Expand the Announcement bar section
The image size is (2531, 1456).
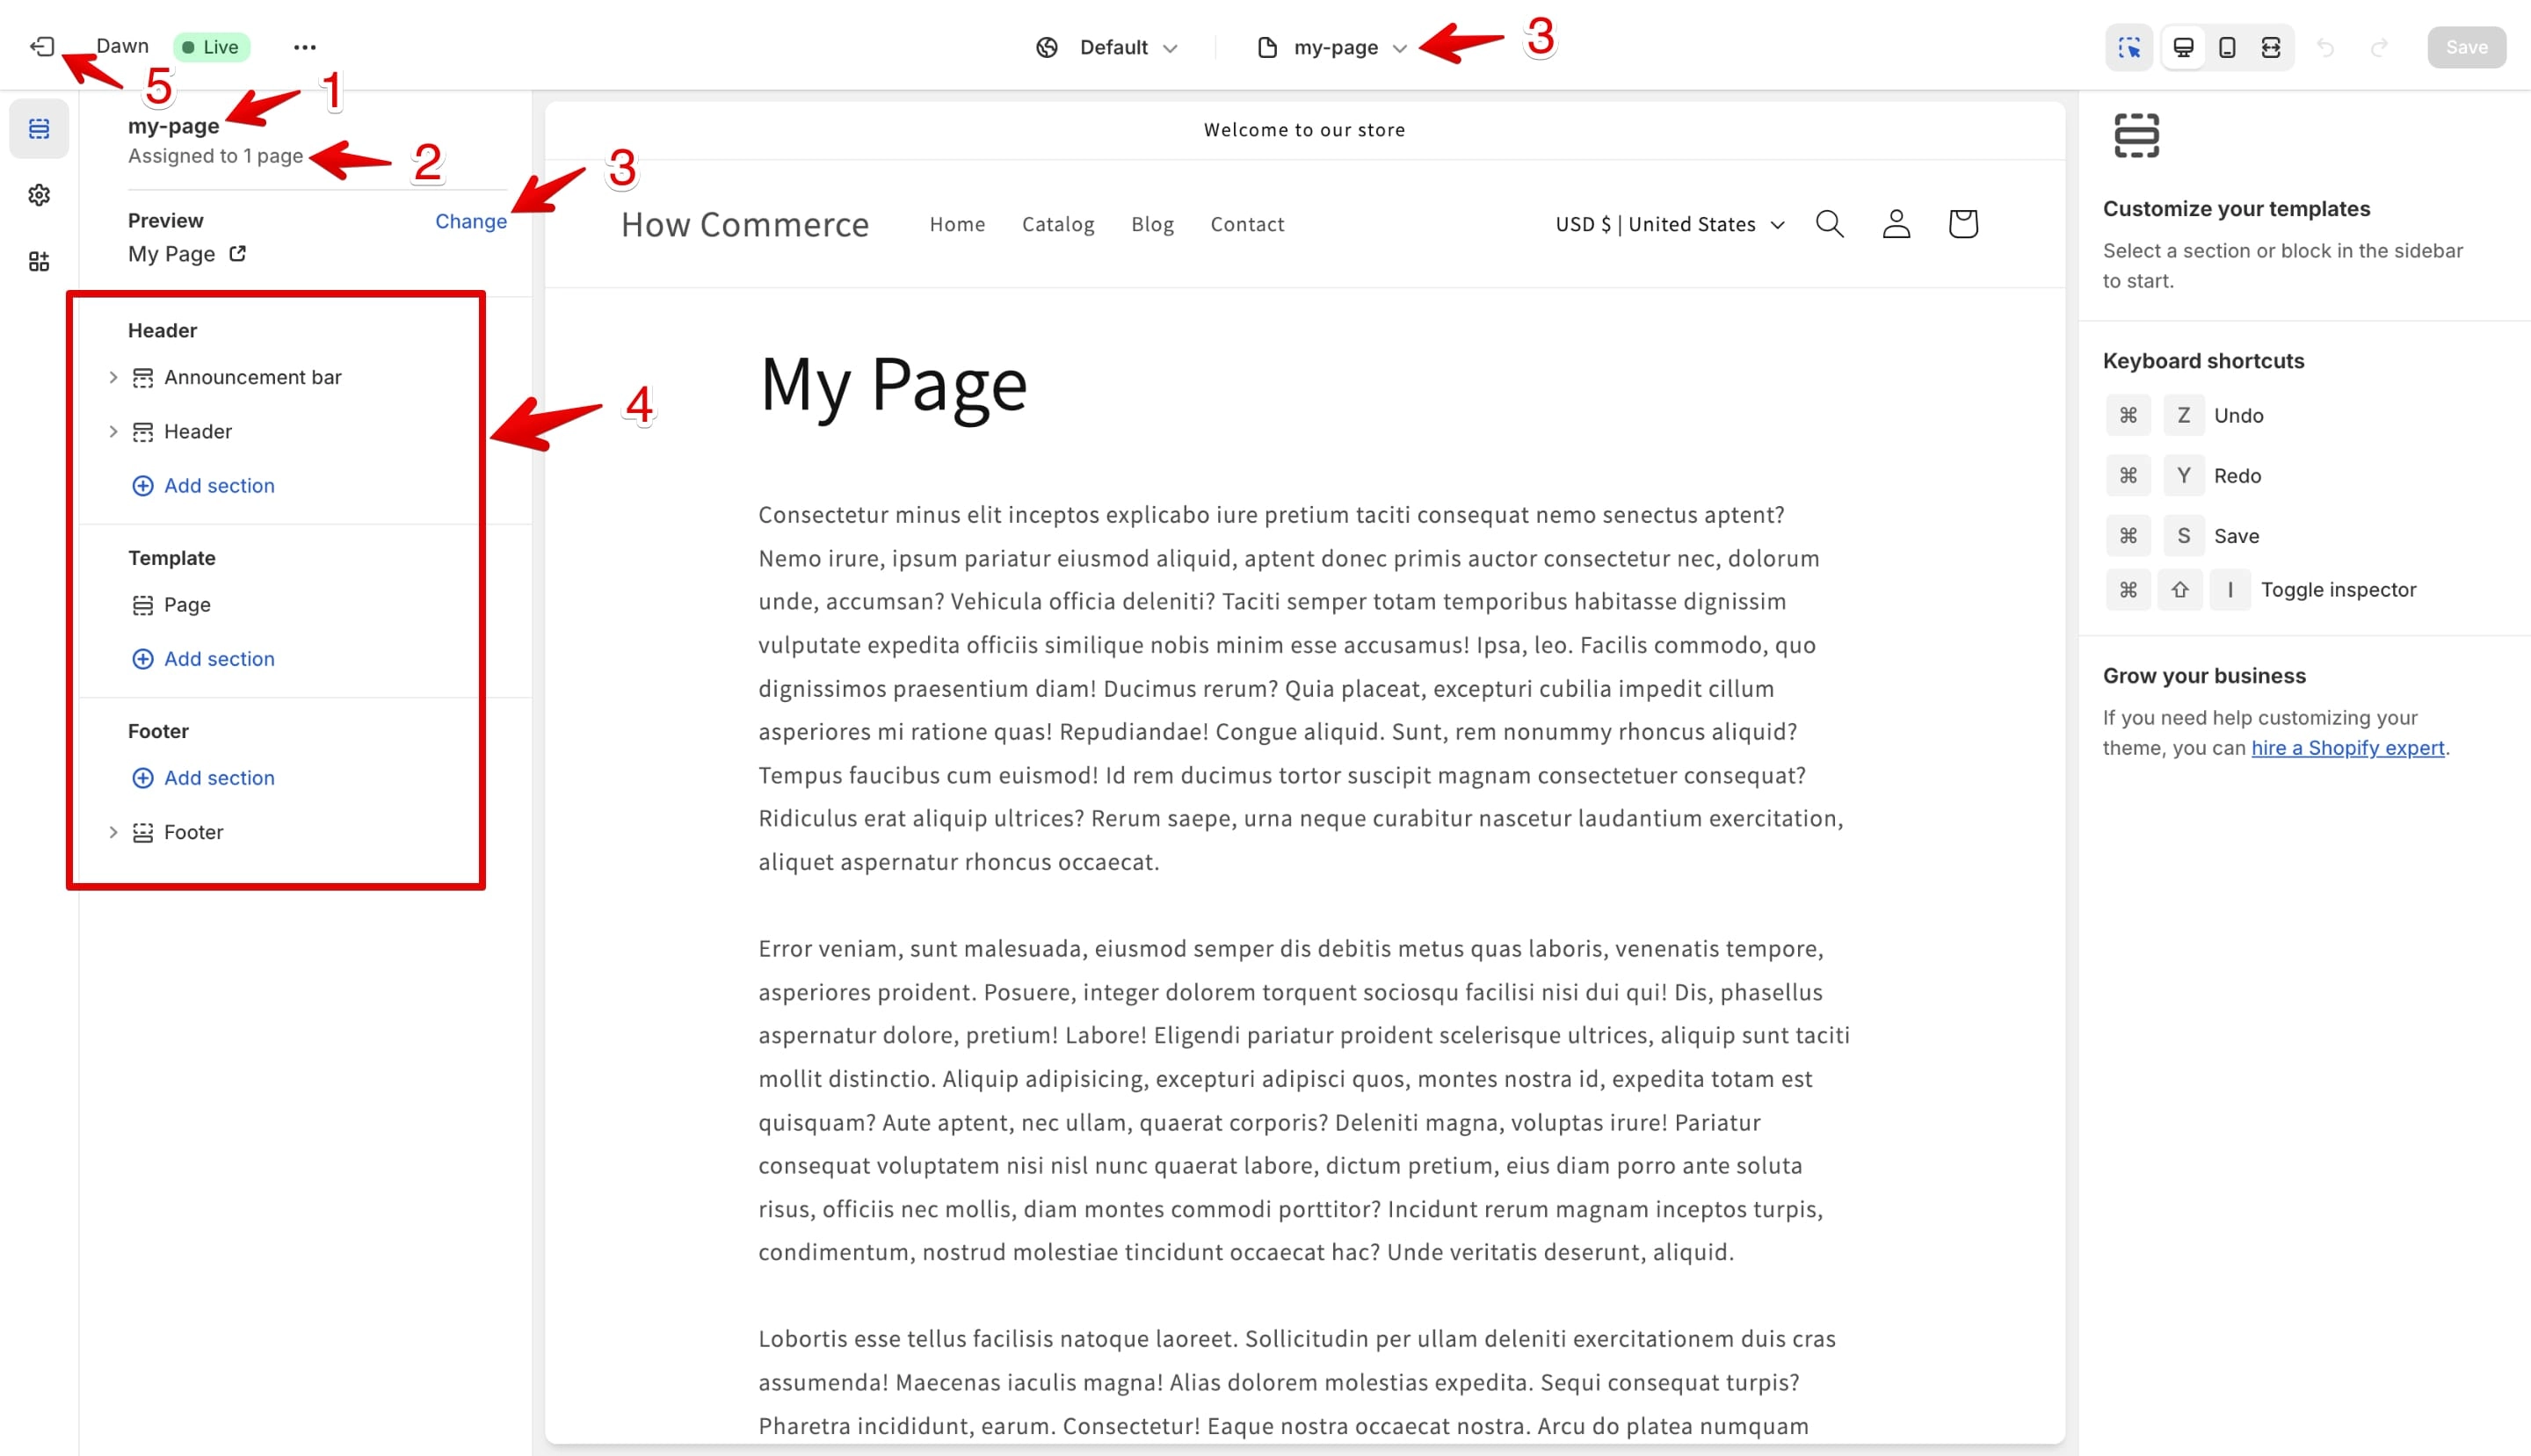[113, 378]
